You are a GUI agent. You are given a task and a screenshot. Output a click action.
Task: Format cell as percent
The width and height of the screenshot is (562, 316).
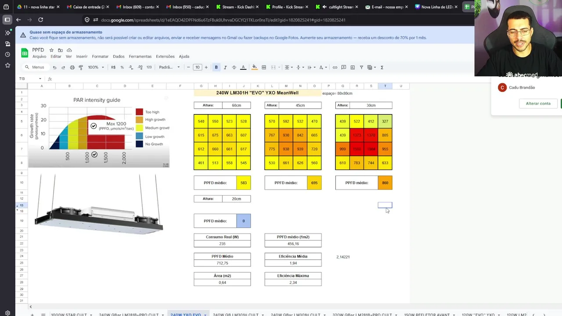coord(122,67)
